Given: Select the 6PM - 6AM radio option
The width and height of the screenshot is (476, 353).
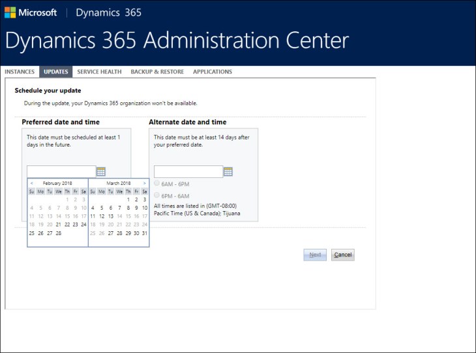Looking at the screenshot, I should tap(156, 195).
